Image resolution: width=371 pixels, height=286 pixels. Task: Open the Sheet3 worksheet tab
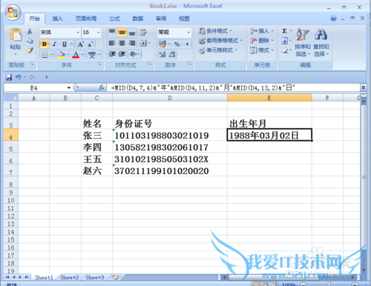click(x=95, y=277)
